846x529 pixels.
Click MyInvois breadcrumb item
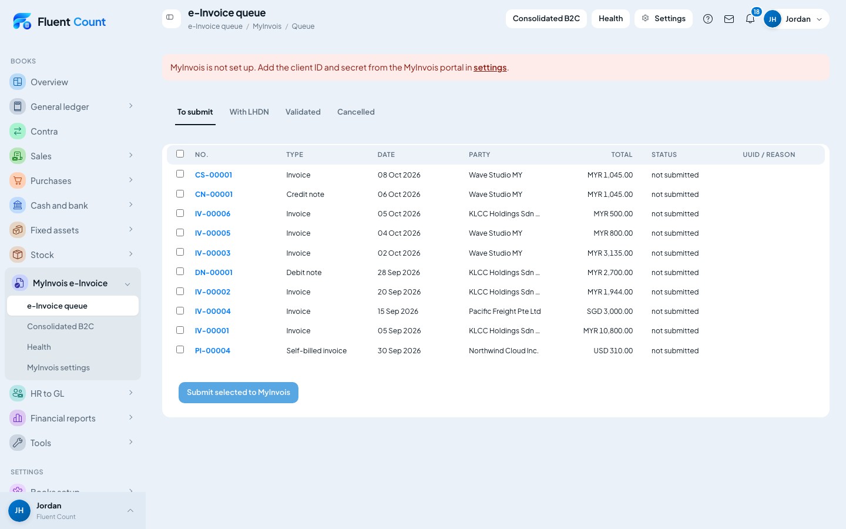(267, 26)
